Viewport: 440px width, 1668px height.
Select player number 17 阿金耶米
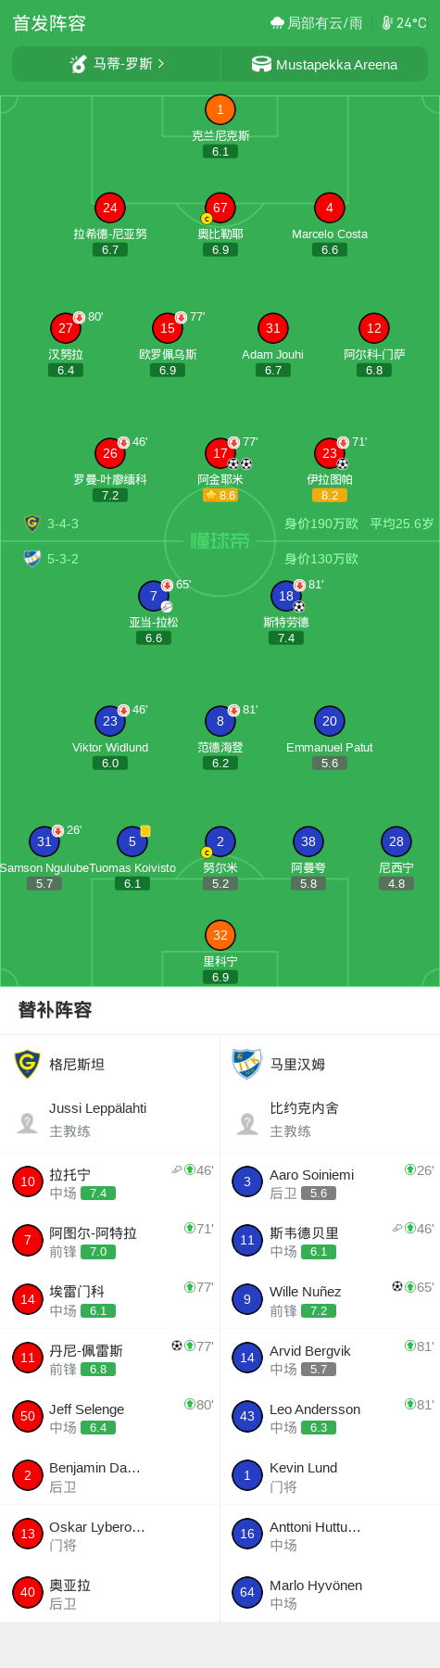[x=220, y=453]
